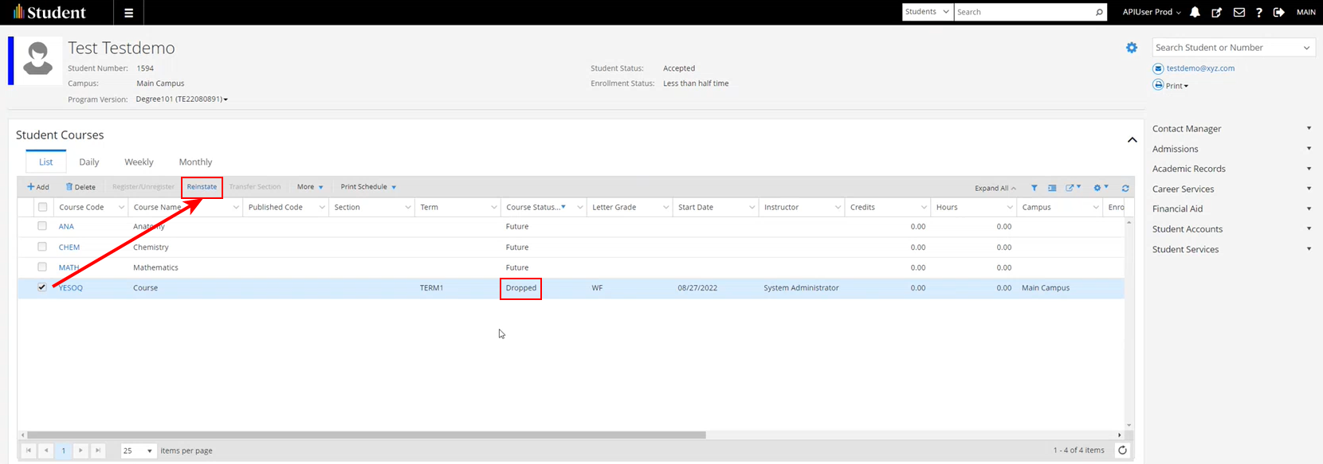
Task: Toggle the grid column layout icon
Action: pos(1052,188)
